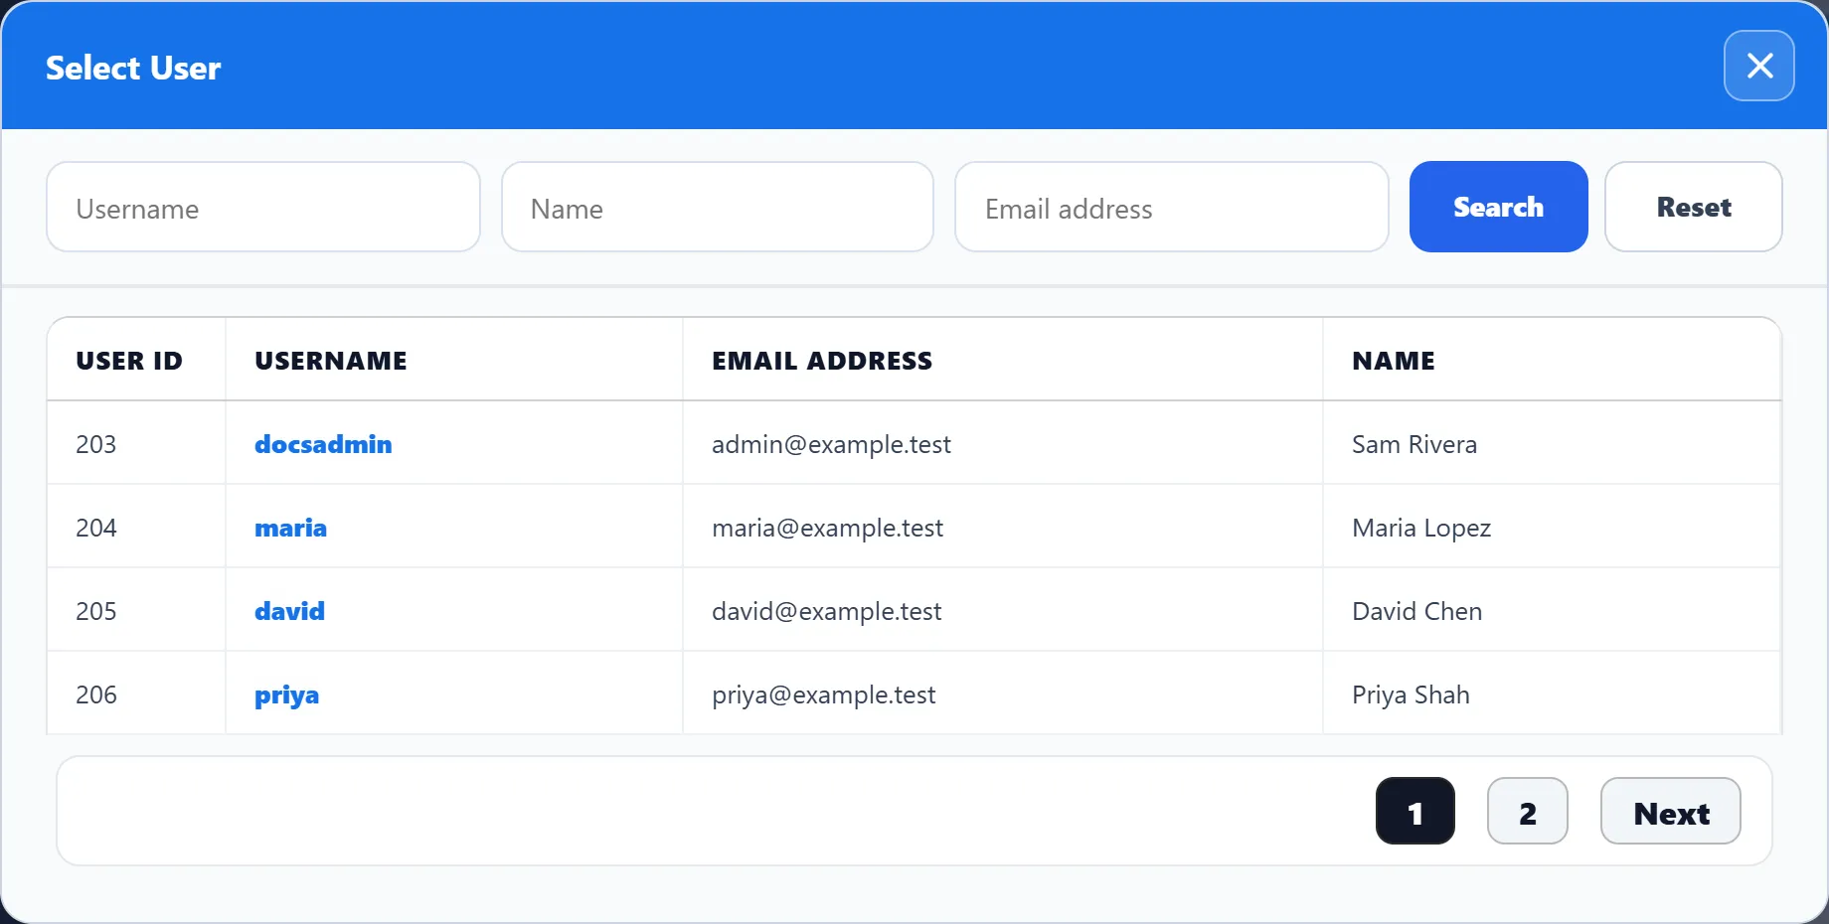The width and height of the screenshot is (1829, 924).
Task: Click the name Maria Lopez
Action: tap(1421, 528)
